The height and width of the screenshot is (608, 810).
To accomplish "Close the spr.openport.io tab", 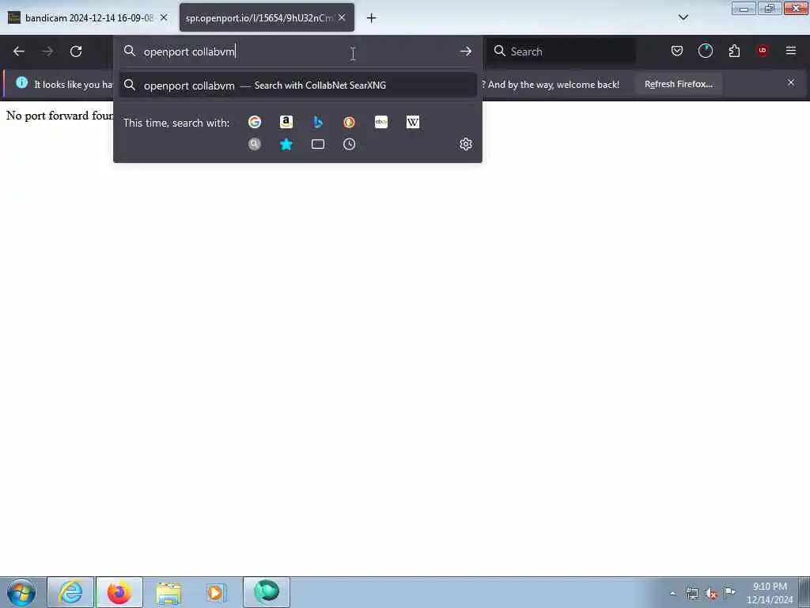I will pyautogui.click(x=342, y=17).
